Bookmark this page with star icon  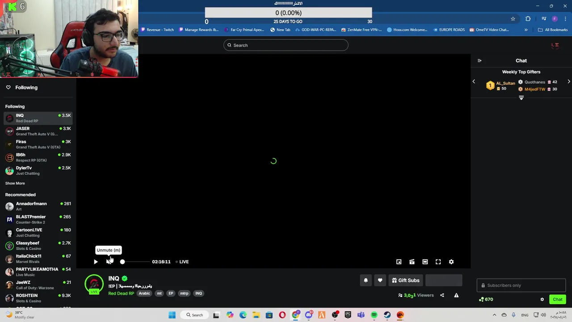[x=513, y=19]
